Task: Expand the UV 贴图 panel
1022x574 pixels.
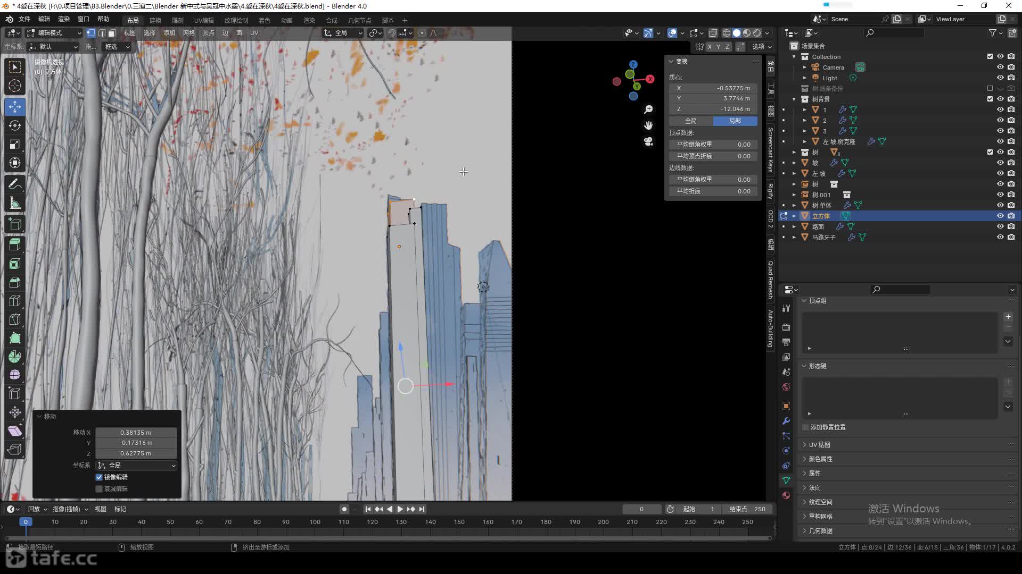Action: (x=820, y=445)
